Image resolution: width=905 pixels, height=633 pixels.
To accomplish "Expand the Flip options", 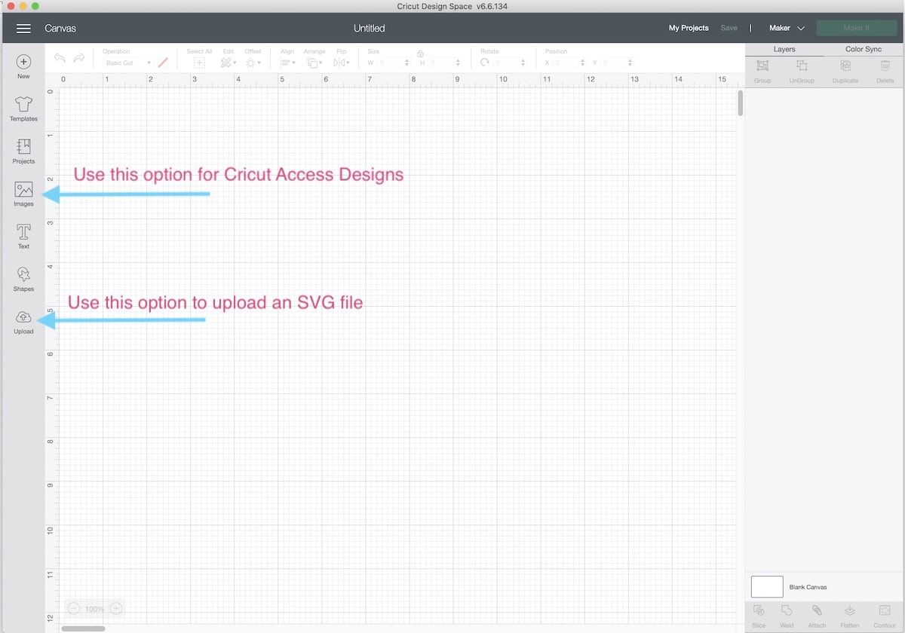I will coord(341,63).
